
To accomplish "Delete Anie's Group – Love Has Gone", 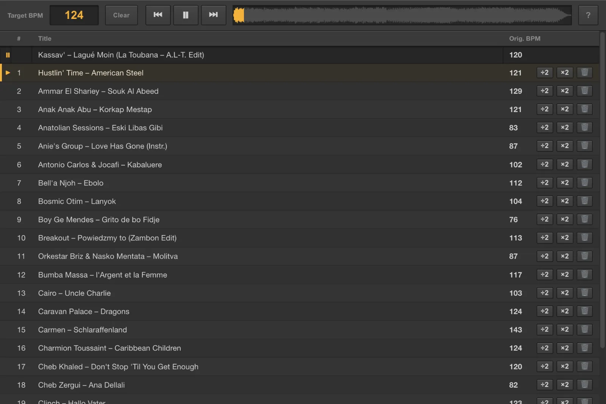I will 584,146.
